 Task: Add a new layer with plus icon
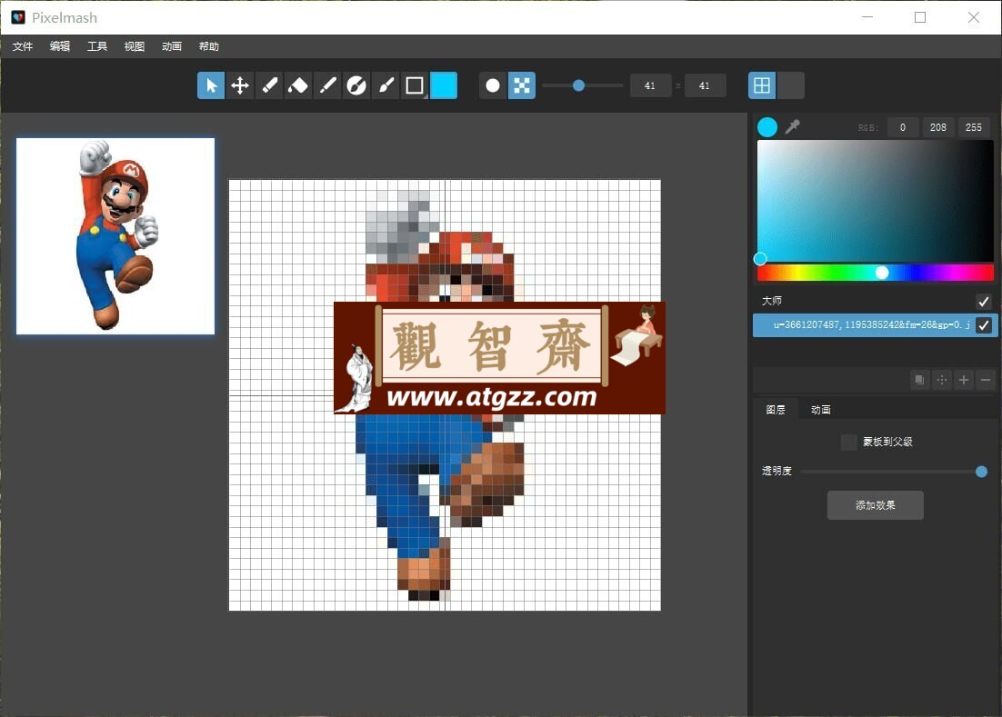(x=964, y=380)
